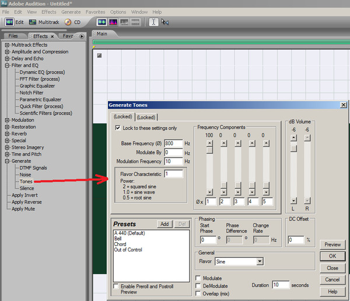Click the Duration seconds field
350x301 pixels.
pos(281,285)
